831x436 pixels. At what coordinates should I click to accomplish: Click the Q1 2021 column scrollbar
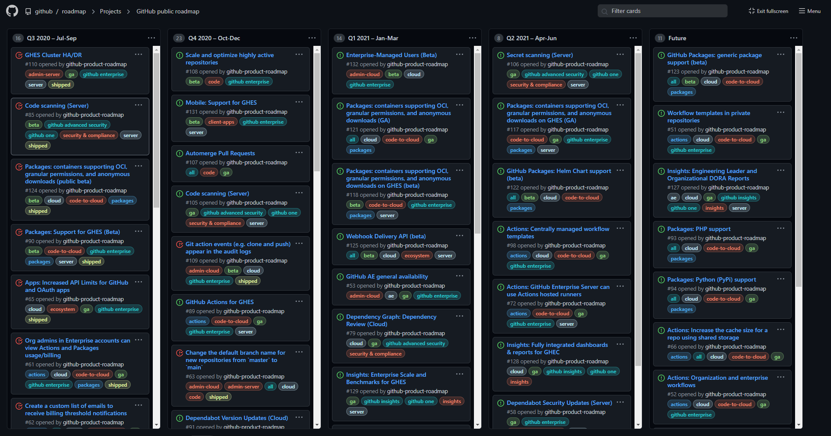pos(478,143)
